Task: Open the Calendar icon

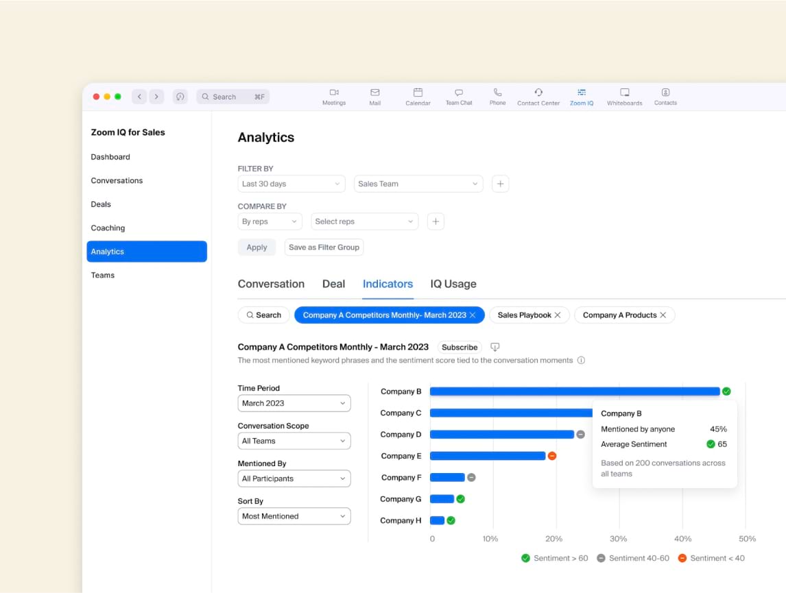Action: (x=418, y=96)
